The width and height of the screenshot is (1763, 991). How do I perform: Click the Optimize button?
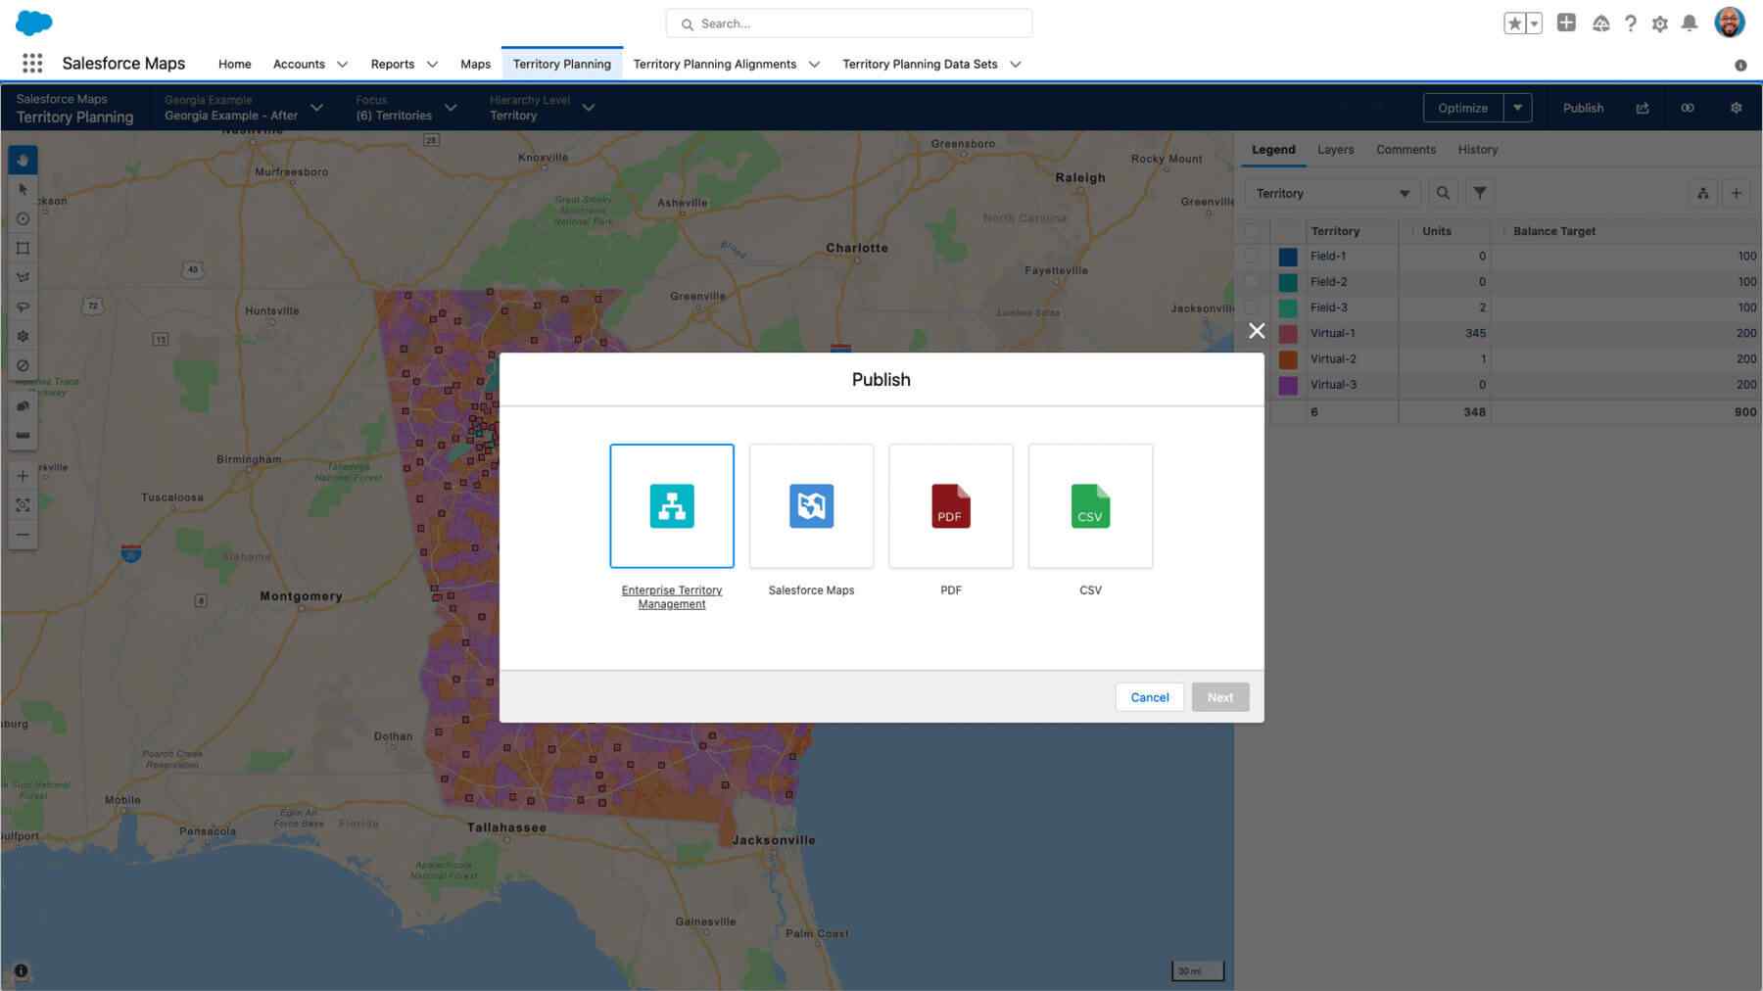(x=1463, y=108)
